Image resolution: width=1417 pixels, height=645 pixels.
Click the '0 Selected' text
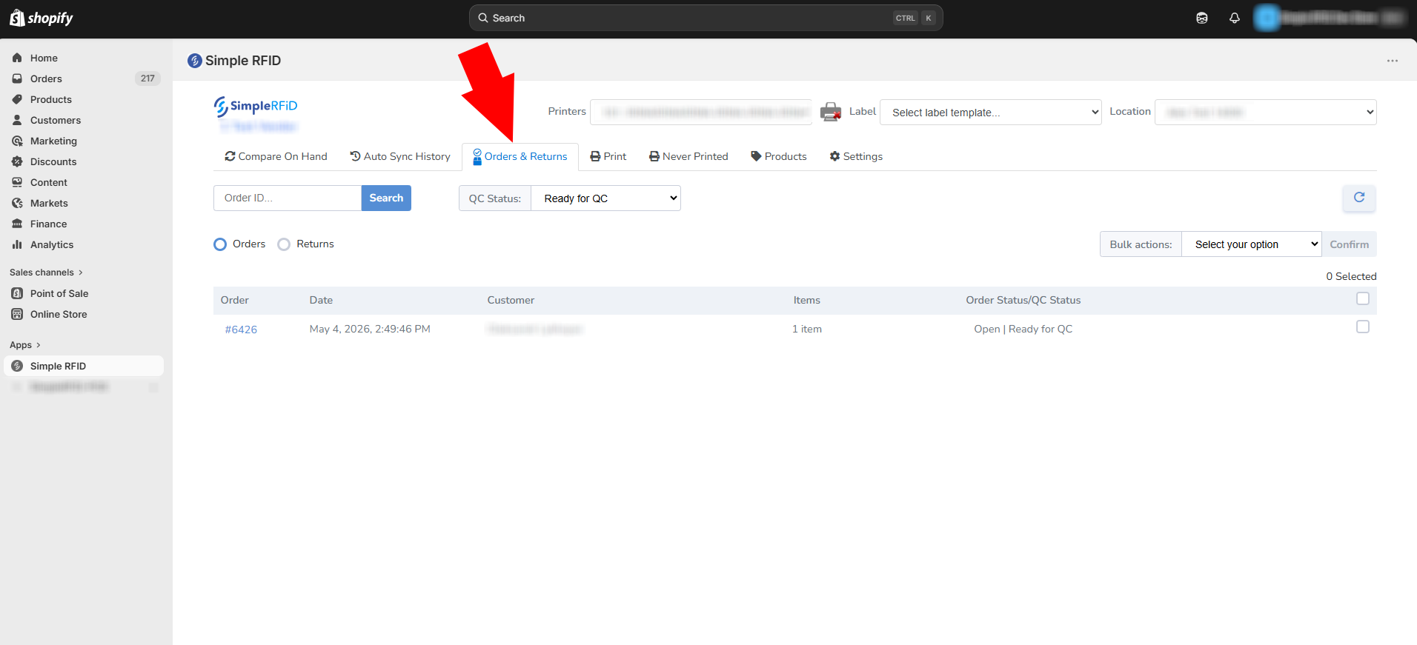tap(1351, 276)
